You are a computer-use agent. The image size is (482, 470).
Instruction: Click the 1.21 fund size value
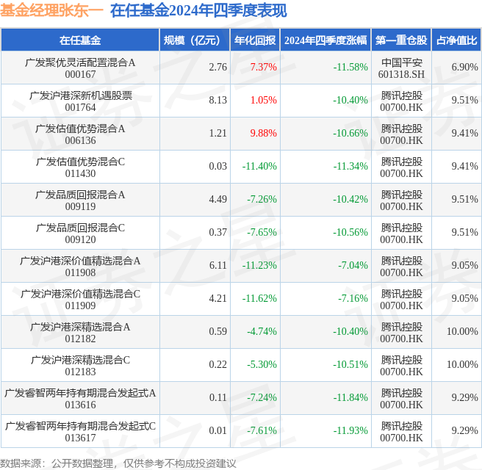point(218,133)
